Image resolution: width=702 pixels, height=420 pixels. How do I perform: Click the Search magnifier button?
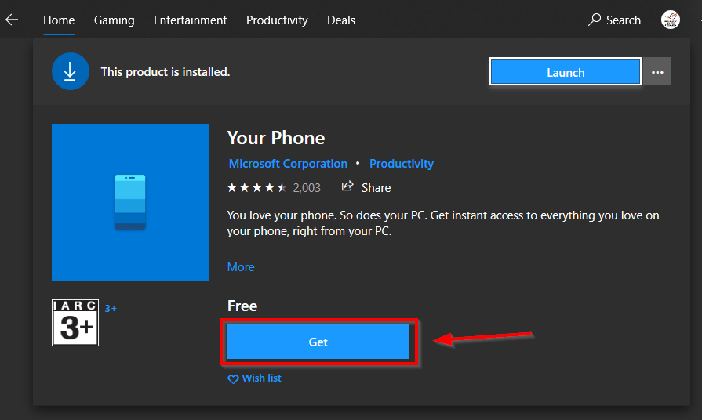click(614, 20)
